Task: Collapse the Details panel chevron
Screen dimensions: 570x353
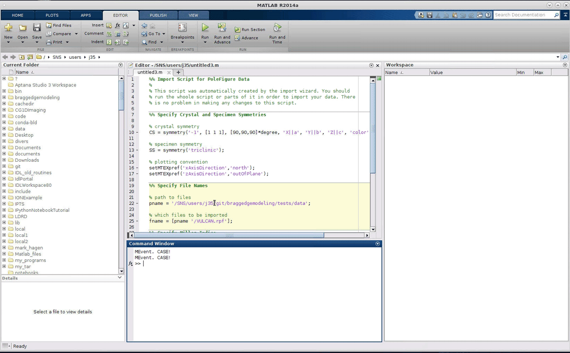Action: pos(120,278)
